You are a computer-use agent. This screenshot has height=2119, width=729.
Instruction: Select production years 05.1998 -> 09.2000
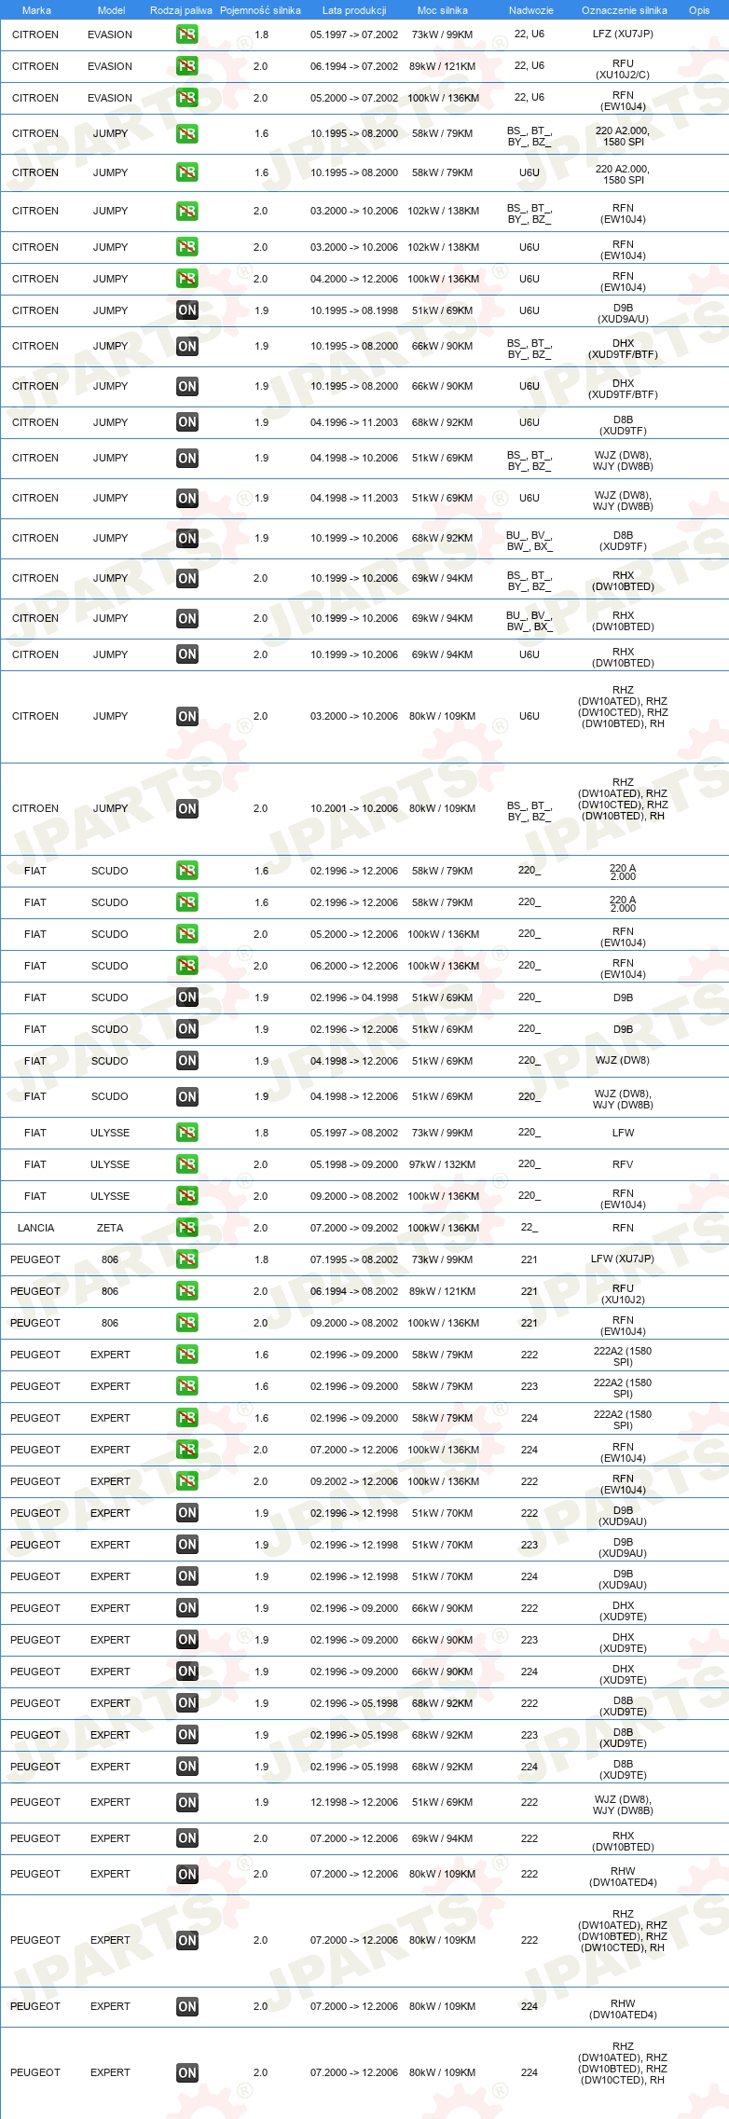[x=354, y=1164]
